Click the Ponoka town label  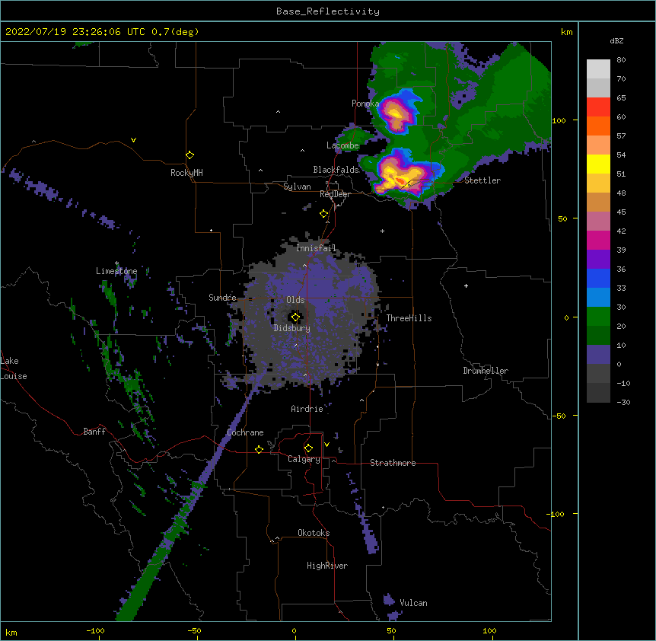click(x=365, y=104)
